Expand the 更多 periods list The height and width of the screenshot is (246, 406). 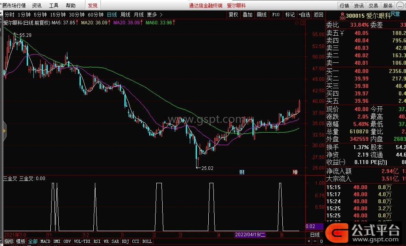pyautogui.click(x=155, y=15)
